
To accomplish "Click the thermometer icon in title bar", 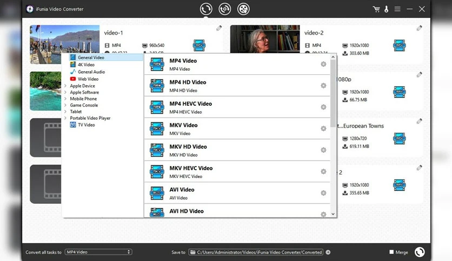I will pyautogui.click(x=386, y=9).
